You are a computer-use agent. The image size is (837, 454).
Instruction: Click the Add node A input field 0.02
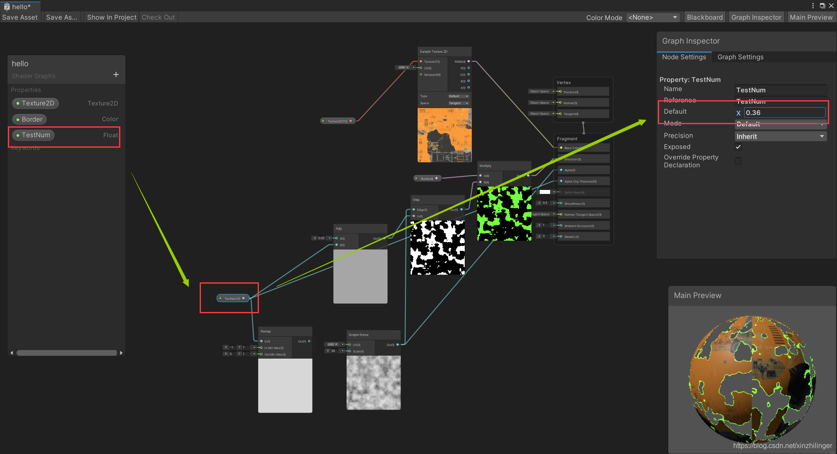pos(322,238)
